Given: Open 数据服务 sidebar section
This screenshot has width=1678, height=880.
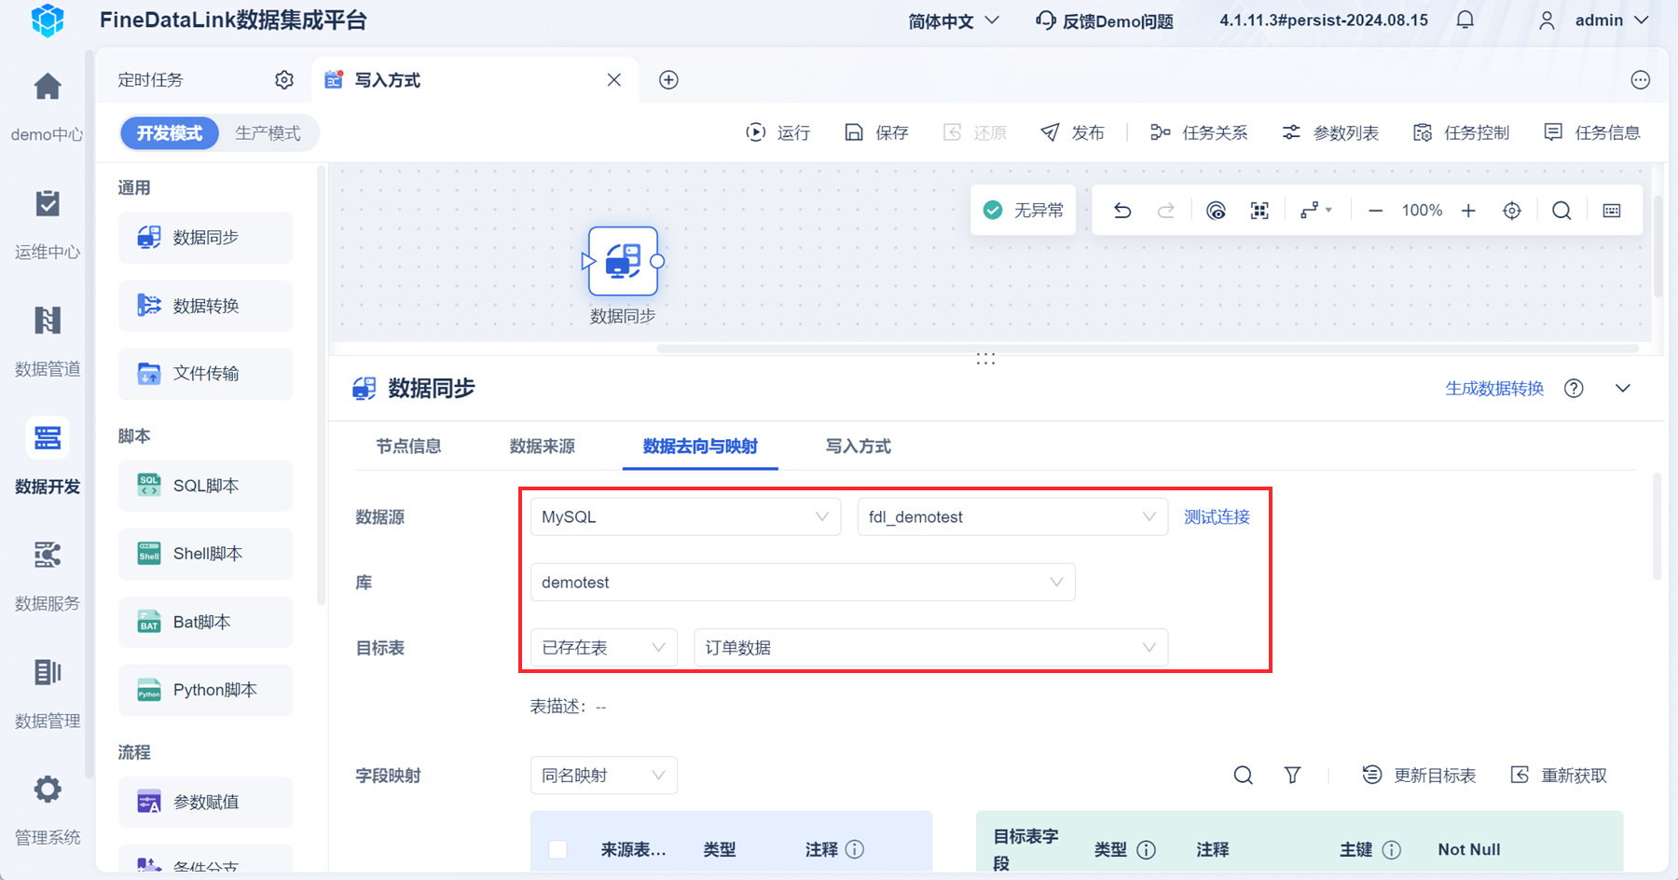Looking at the screenshot, I should pyautogui.click(x=47, y=578).
